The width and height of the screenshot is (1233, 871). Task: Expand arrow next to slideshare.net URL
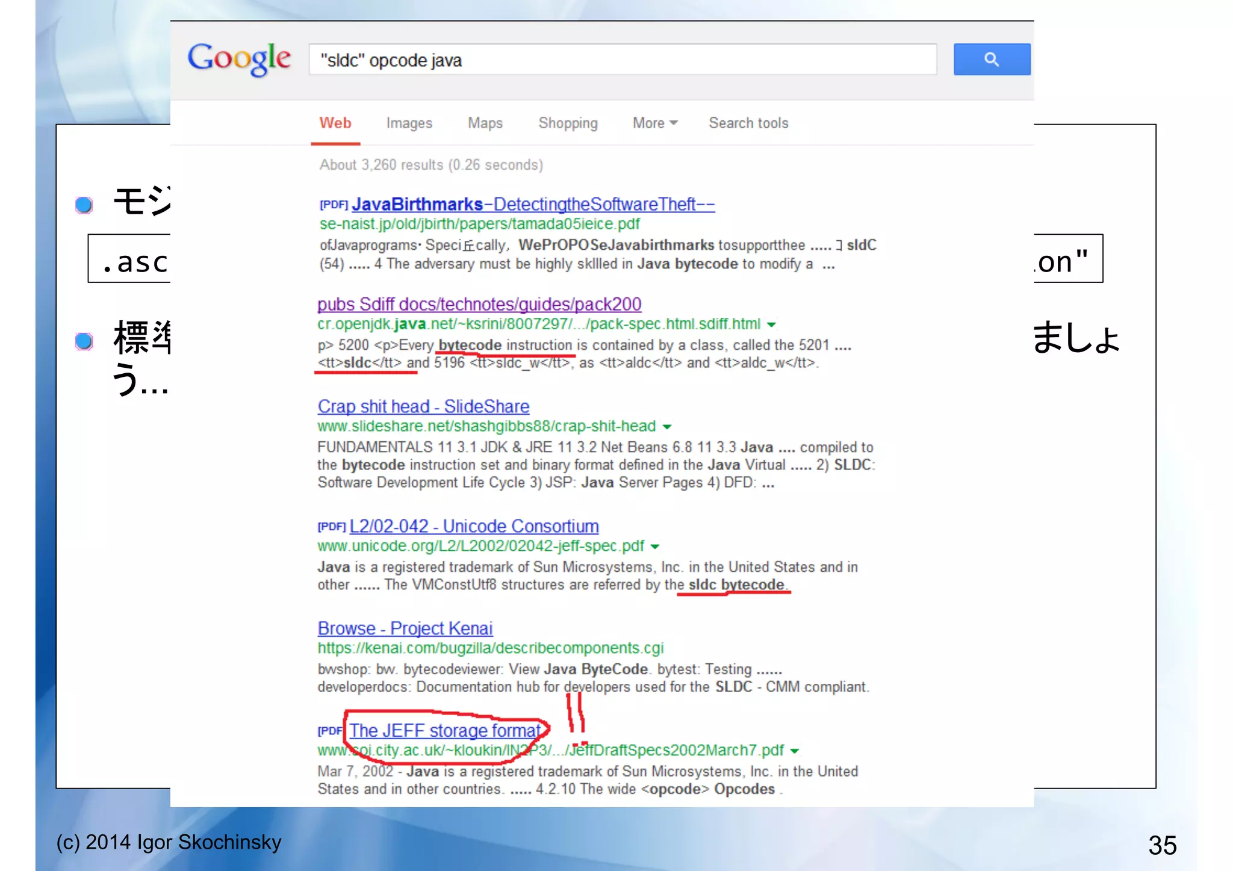tap(666, 427)
